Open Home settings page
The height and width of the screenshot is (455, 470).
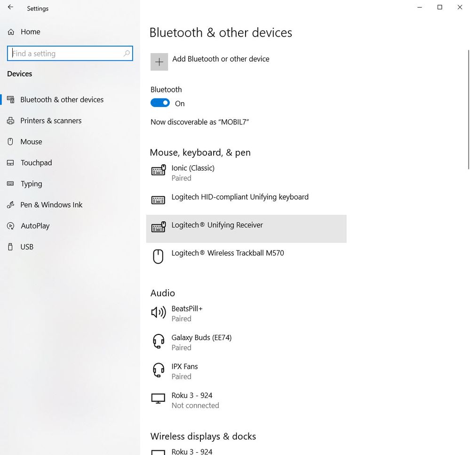70,32
